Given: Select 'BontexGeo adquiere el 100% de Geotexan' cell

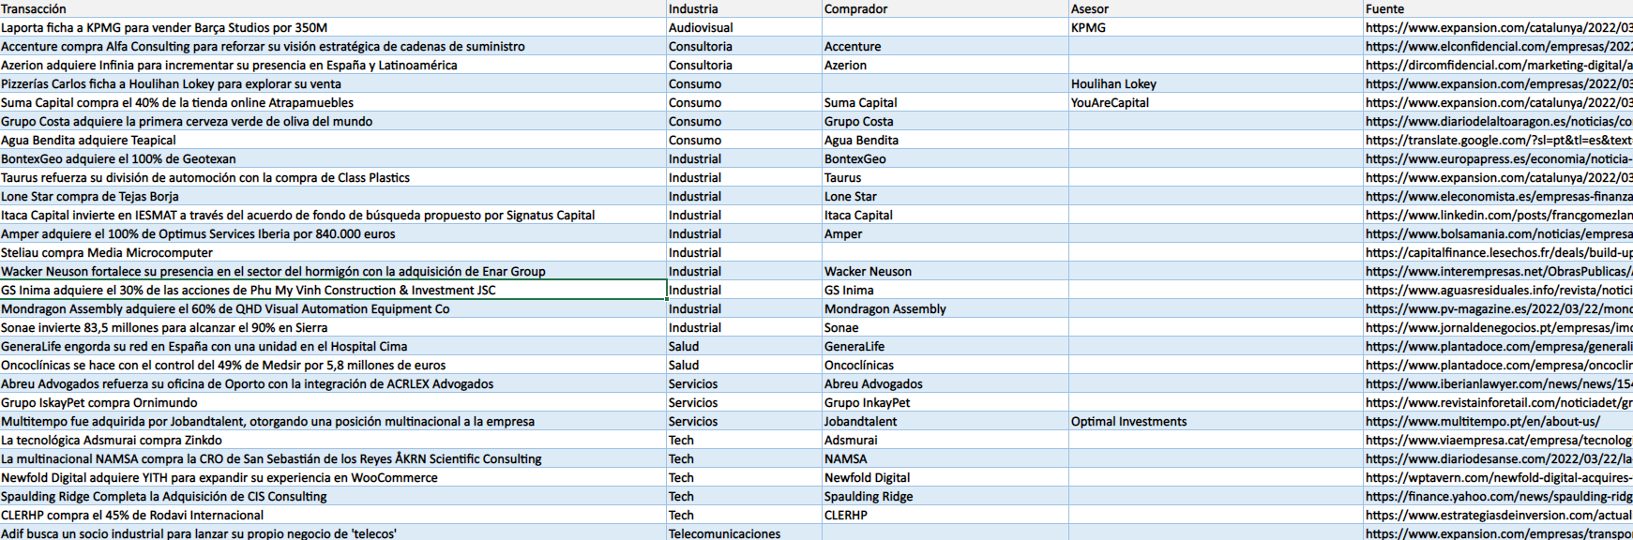Looking at the screenshot, I should [x=333, y=158].
